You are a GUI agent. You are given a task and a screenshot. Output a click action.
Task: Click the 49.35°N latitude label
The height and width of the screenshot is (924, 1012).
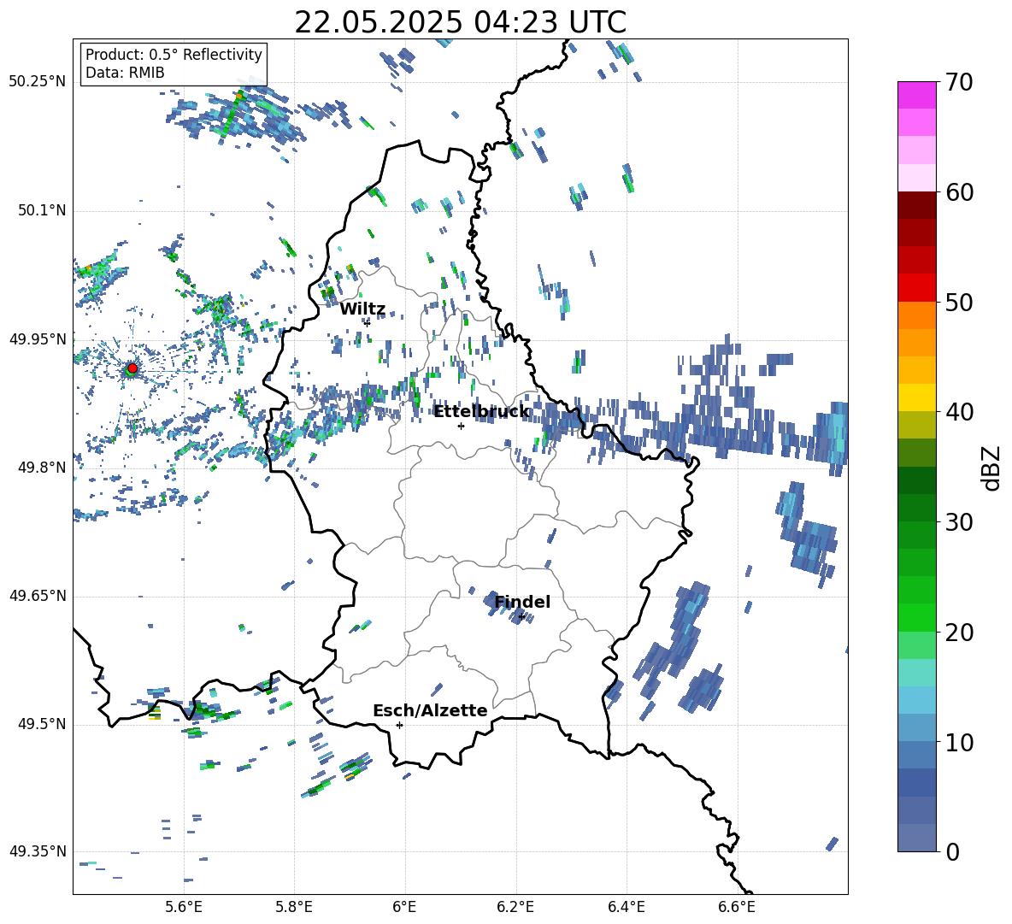click(x=38, y=851)
